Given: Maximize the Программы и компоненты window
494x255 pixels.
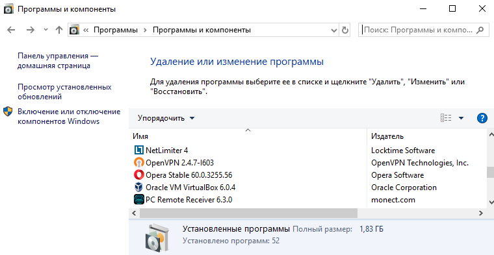Looking at the screenshot, I should coord(452,9).
